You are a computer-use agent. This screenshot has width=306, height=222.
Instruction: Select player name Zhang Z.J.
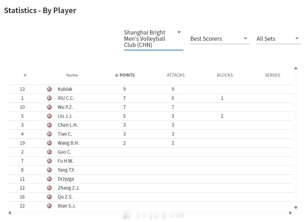[68, 188]
